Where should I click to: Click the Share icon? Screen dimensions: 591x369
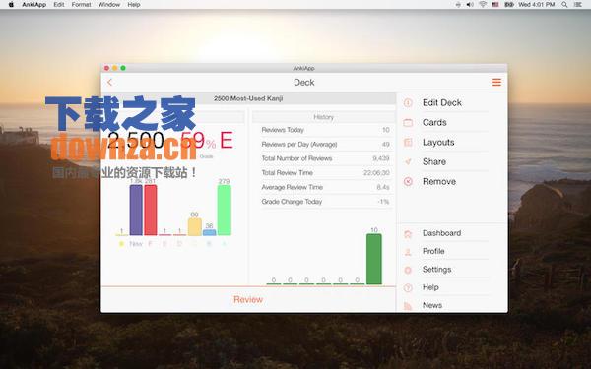pyautogui.click(x=408, y=162)
